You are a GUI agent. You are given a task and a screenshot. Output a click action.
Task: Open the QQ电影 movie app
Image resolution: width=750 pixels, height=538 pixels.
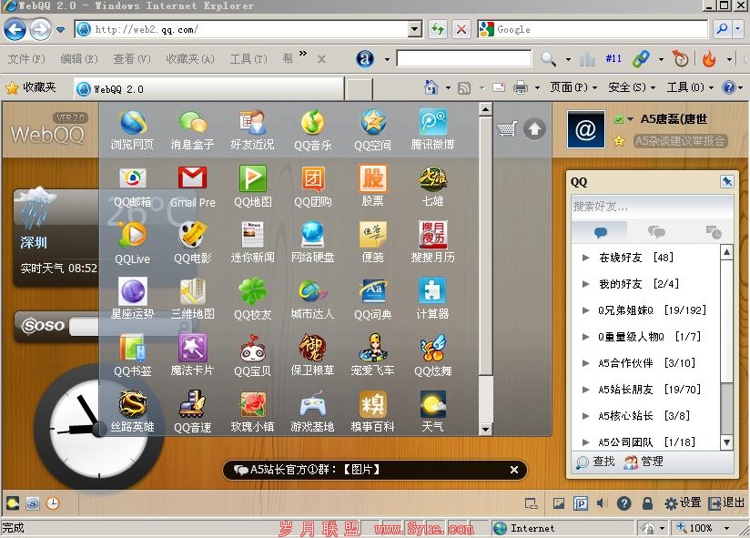coord(192,243)
